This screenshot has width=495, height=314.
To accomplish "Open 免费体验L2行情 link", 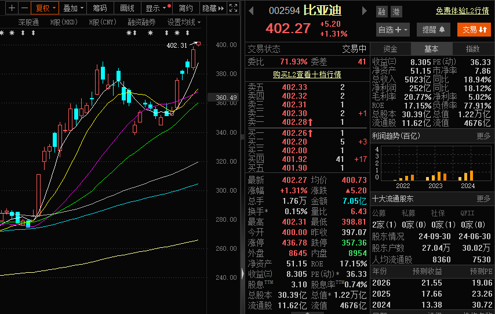I will coord(462,11).
